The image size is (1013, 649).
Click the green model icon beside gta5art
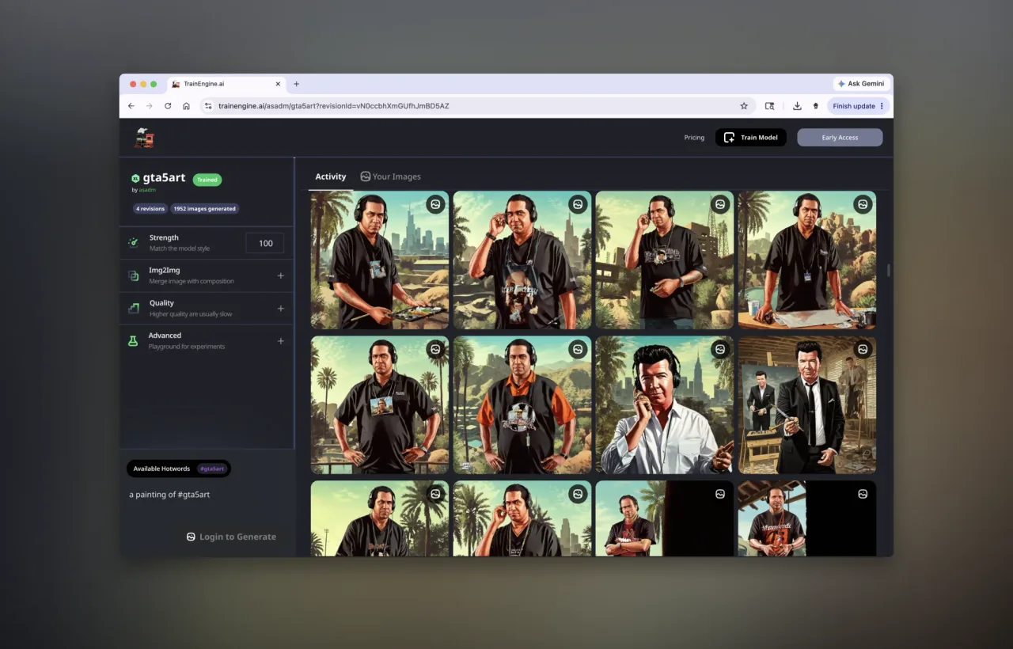tap(135, 179)
